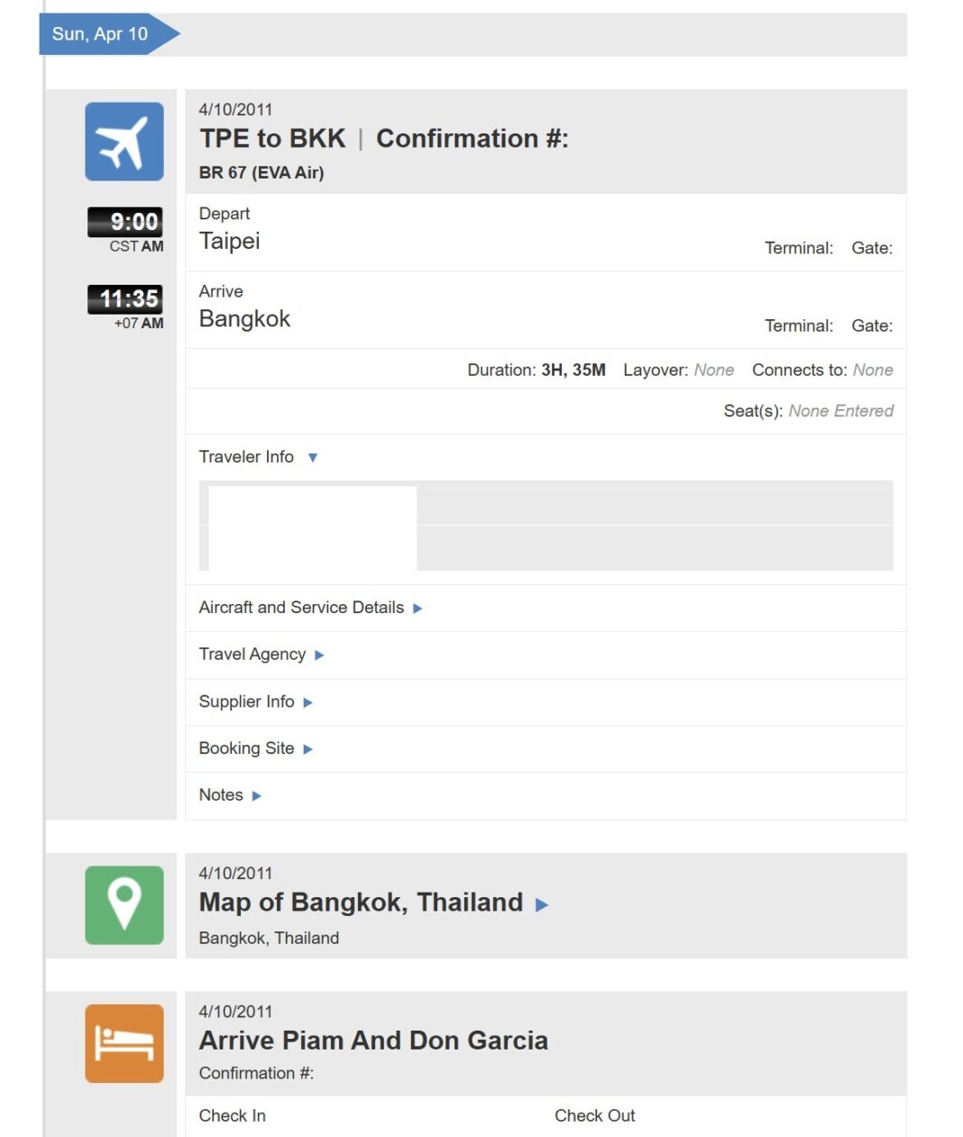Click the orange lodging bed icon

(124, 1043)
